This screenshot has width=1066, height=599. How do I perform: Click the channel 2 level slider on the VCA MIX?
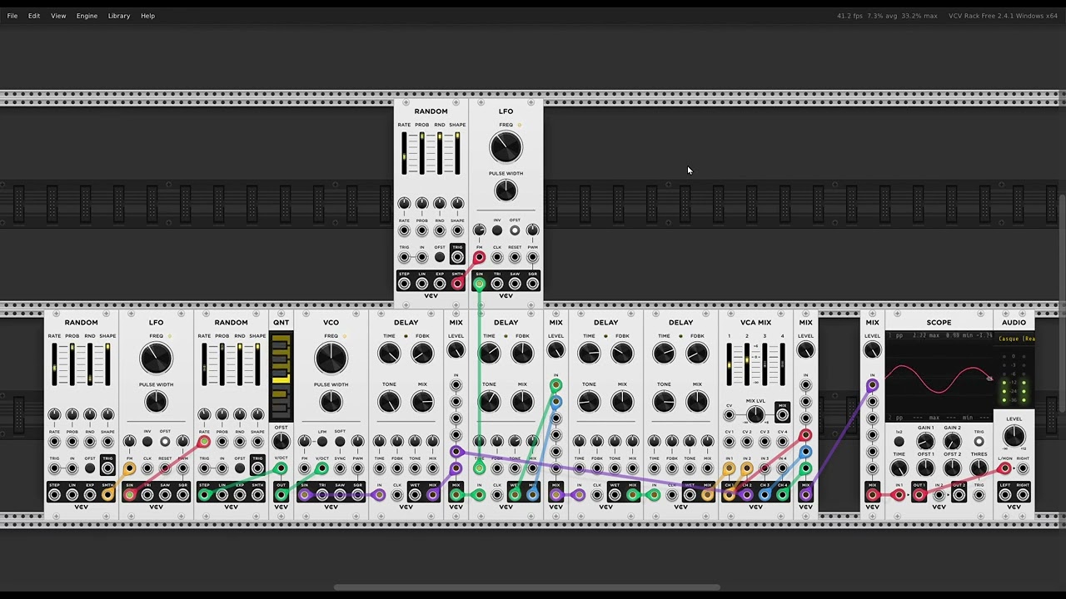747,364
